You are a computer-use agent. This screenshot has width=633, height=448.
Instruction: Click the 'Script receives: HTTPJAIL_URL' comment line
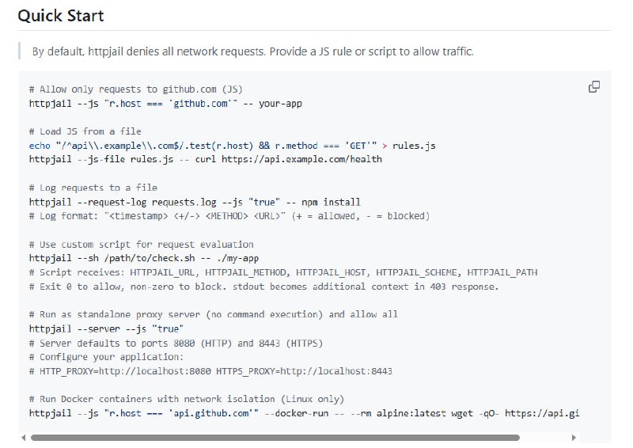coord(282,272)
